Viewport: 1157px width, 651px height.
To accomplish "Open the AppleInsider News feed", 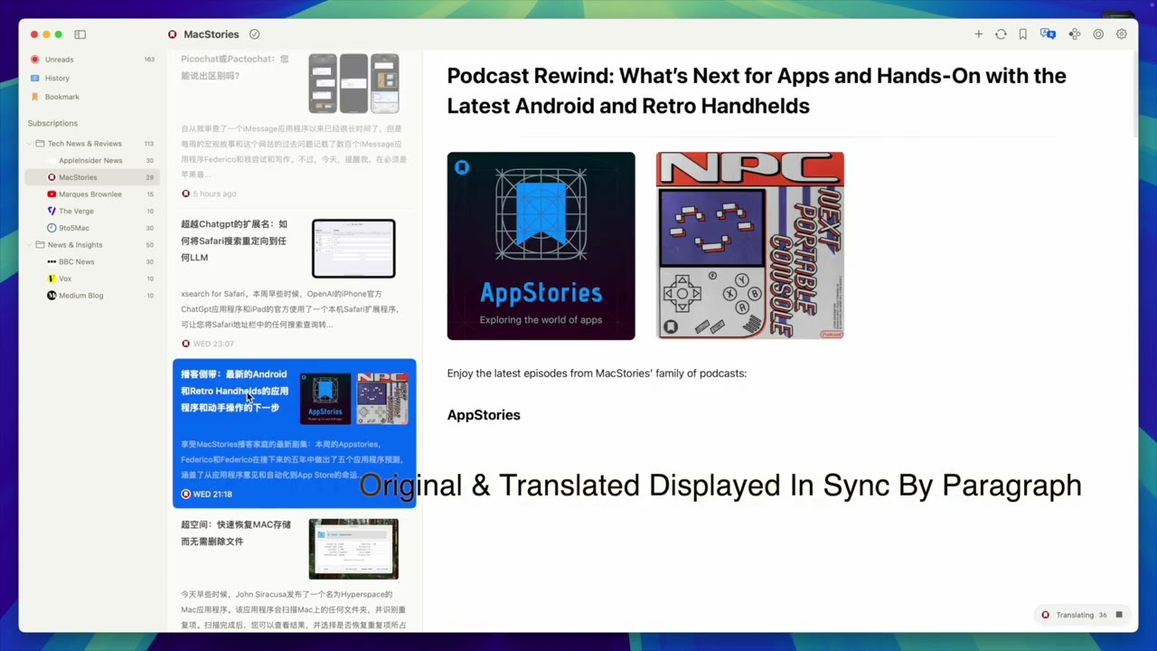I will coord(92,161).
